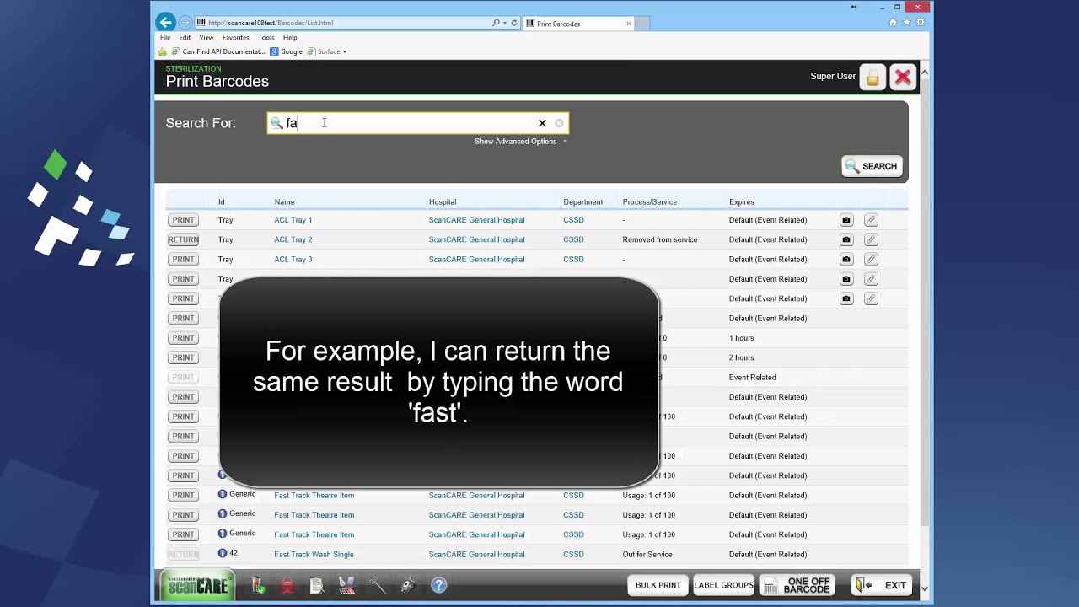Open the browser tools gear icon

(921, 23)
